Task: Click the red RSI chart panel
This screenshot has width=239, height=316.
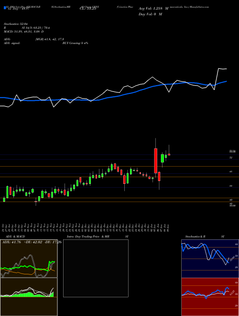Action: pos(210,297)
